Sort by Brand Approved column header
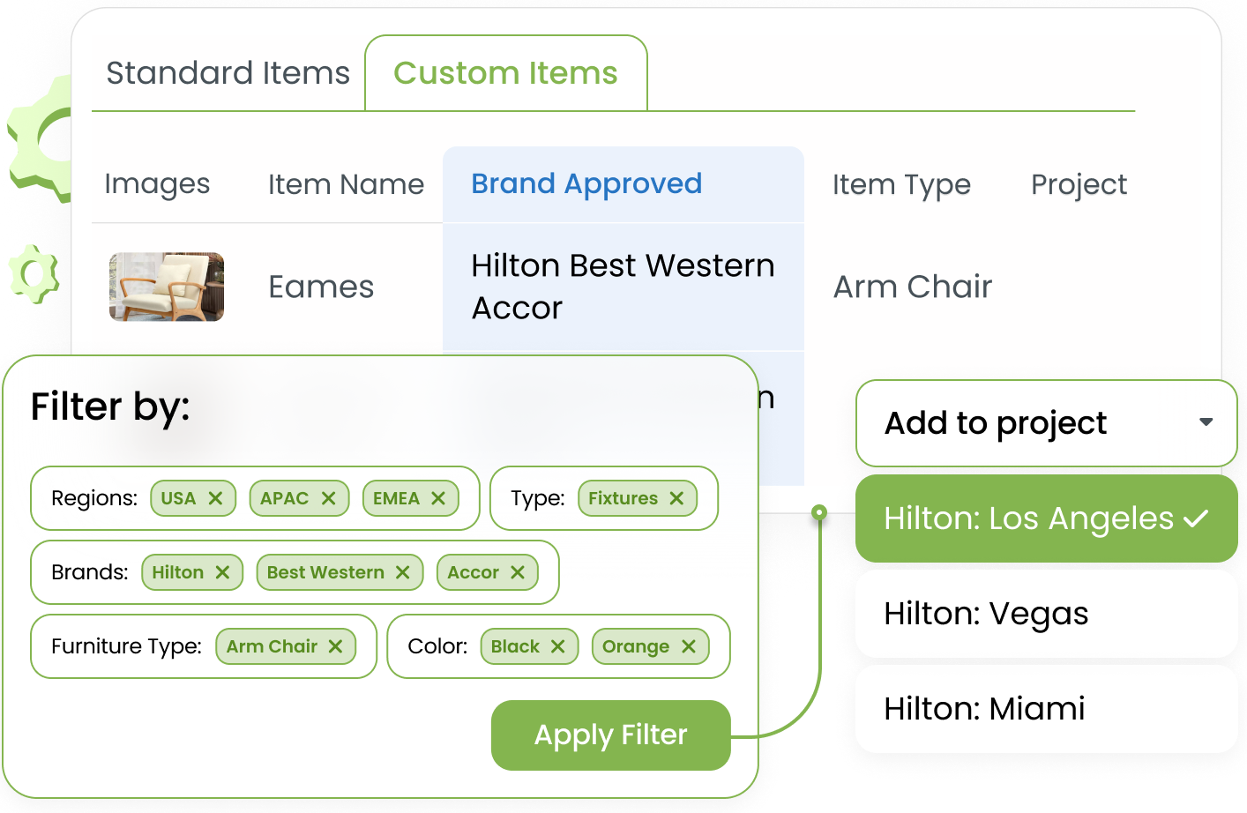Image resolution: width=1247 pixels, height=813 pixels. pyautogui.click(x=586, y=183)
